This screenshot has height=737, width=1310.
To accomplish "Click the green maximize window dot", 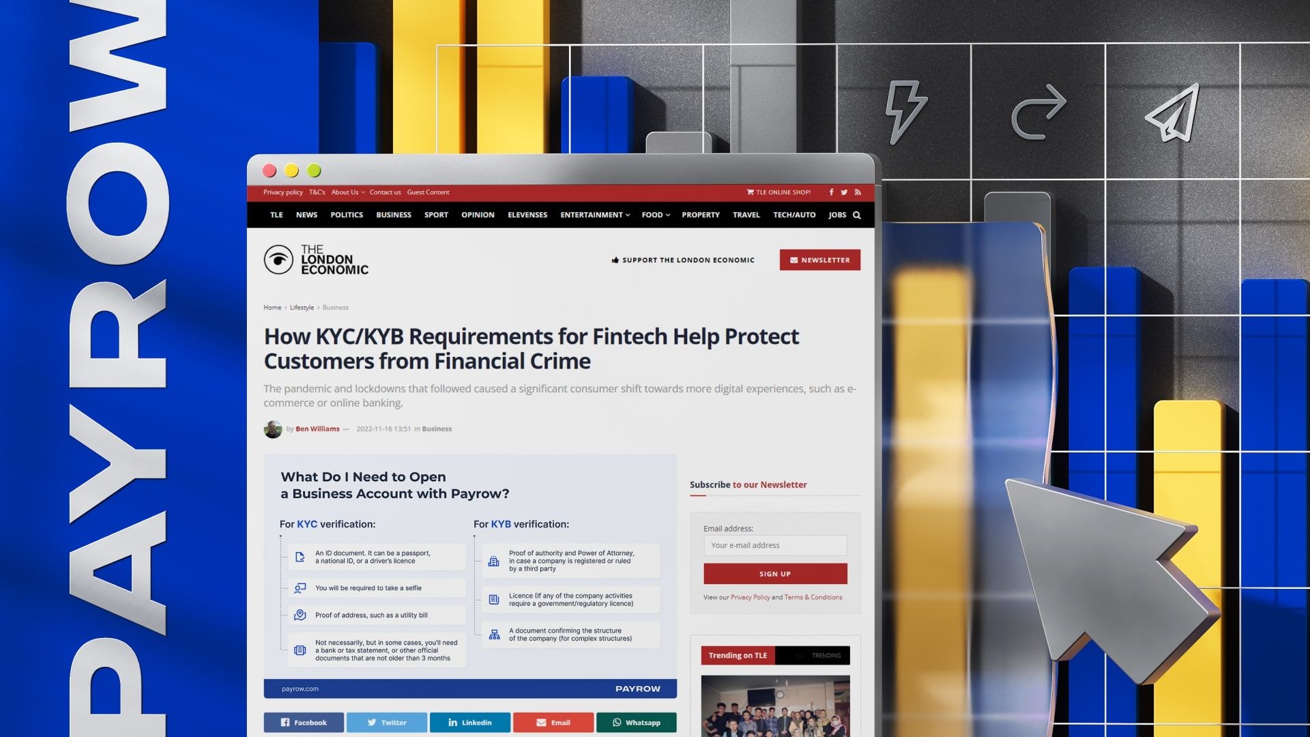I will click(x=314, y=171).
